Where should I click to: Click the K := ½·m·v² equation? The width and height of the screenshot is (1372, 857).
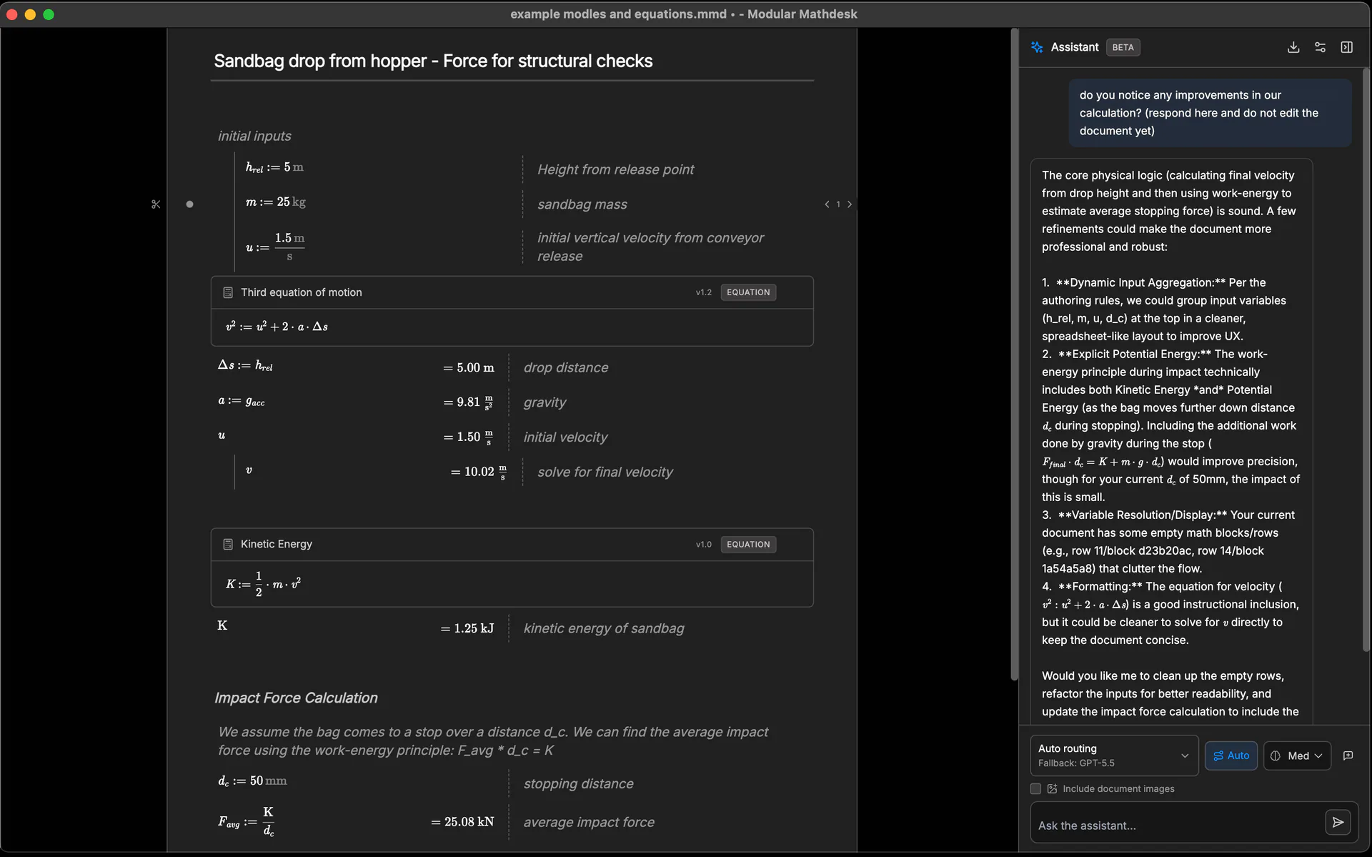(x=263, y=584)
